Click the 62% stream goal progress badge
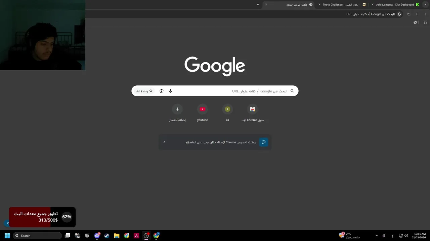This screenshot has height=241, width=430. (x=67, y=217)
